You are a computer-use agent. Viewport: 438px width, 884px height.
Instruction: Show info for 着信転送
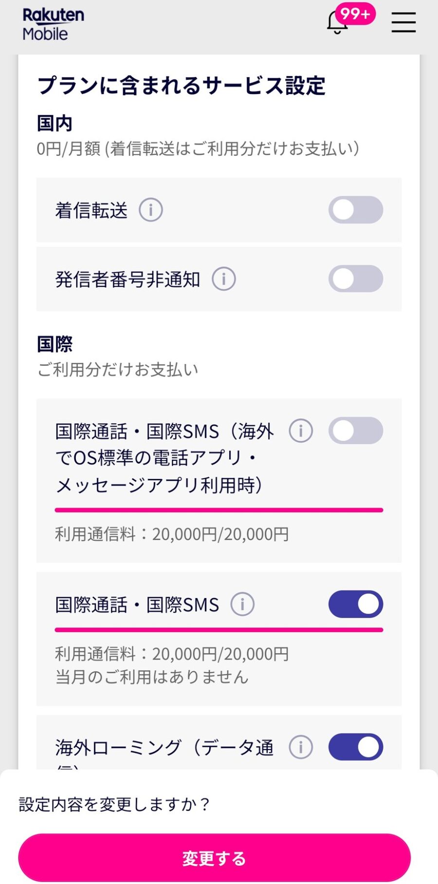tap(151, 210)
